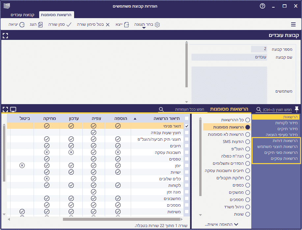The image size is (302, 230).
Task: Select הרשאות in the sidebar
Action: tap(276, 117)
